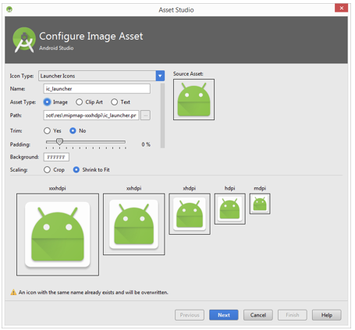The width and height of the screenshot is (355, 330).
Task: Click the icon overwrite warning message
Action: pos(94,293)
